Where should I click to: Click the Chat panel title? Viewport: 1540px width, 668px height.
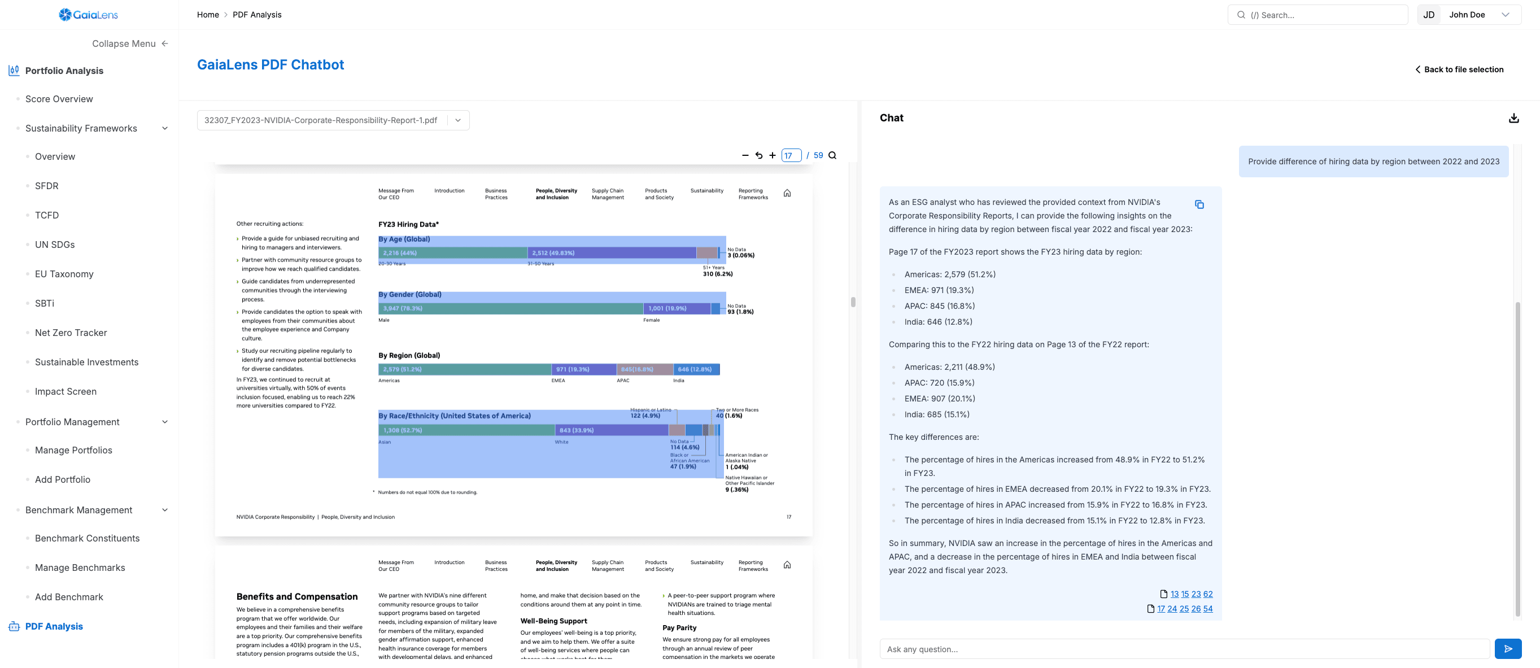[891, 118]
